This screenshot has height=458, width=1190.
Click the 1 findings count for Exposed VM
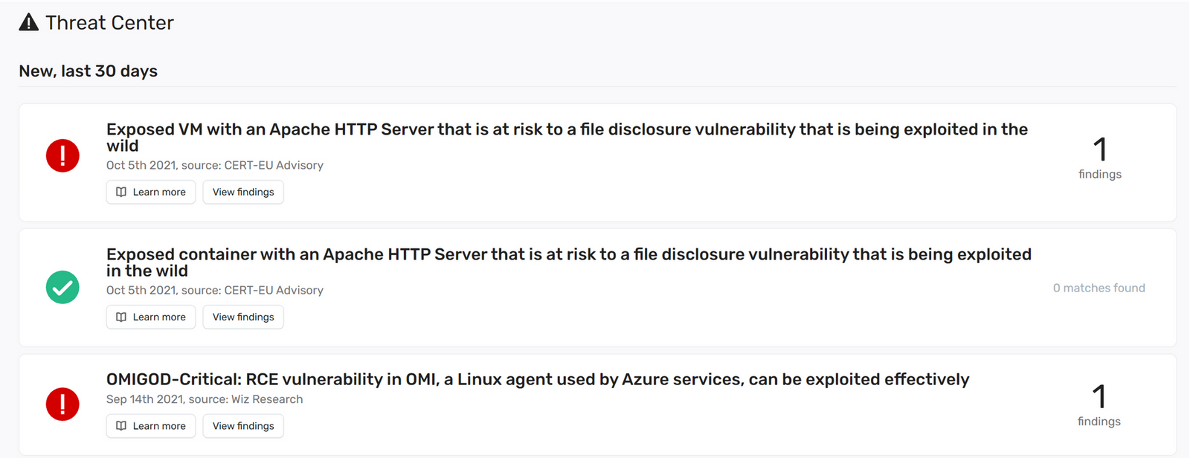click(1100, 158)
